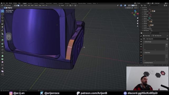
Task: Select the Measure tool
Action: [2, 34]
